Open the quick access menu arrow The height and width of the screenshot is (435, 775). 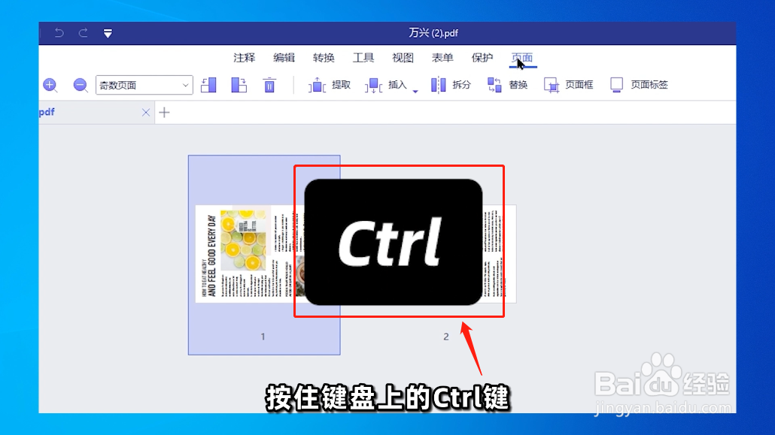click(108, 33)
